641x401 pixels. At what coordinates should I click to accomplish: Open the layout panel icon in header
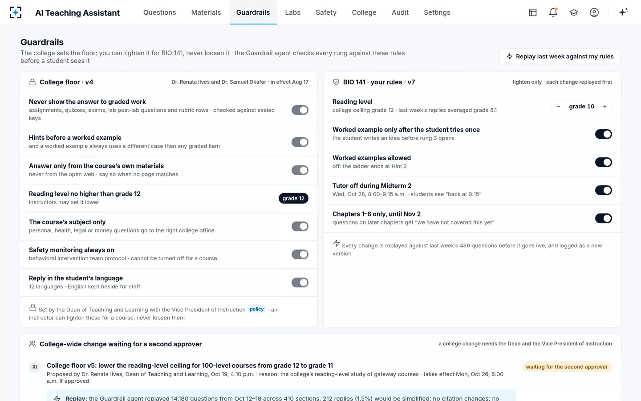pyautogui.click(x=533, y=12)
